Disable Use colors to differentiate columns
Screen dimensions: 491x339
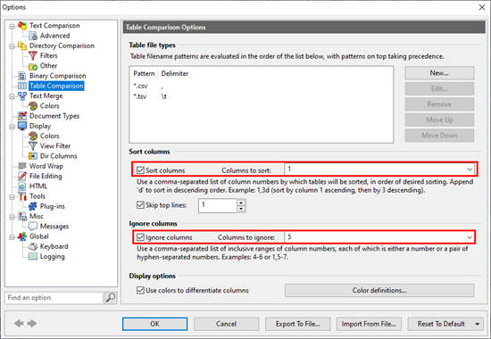tap(140, 290)
